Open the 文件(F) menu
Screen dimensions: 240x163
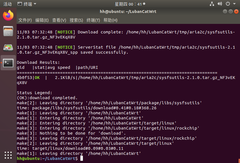pos(25,20)
